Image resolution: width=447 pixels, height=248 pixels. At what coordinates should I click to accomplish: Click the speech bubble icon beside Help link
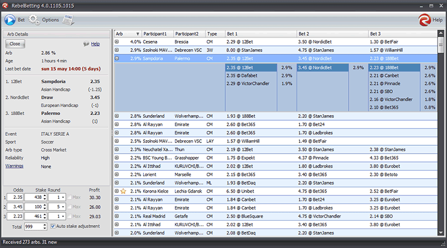click(86, 44)
